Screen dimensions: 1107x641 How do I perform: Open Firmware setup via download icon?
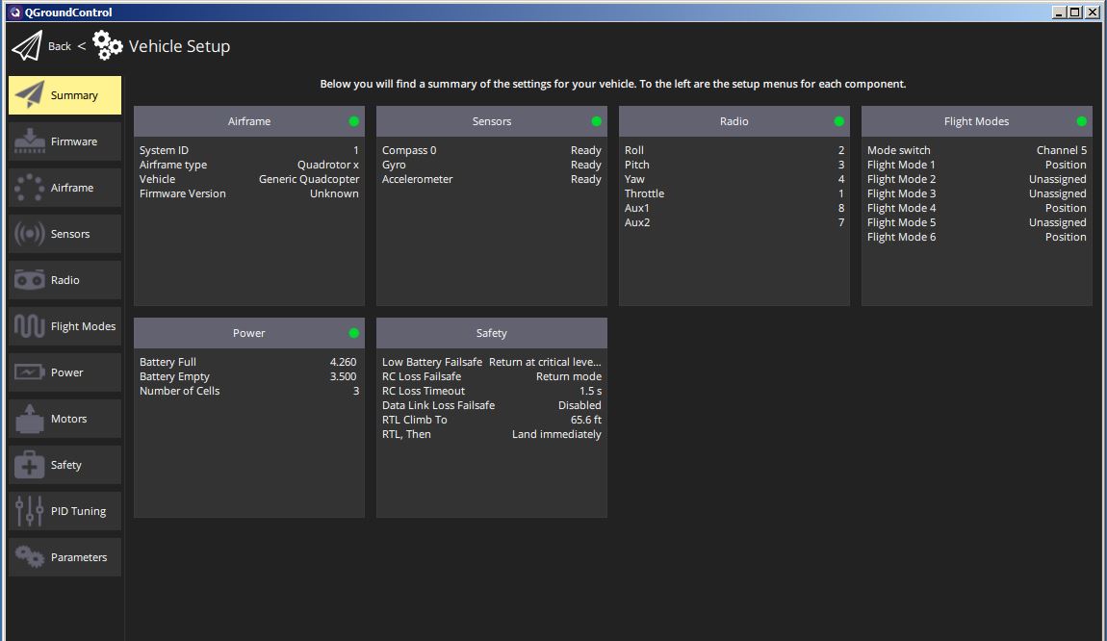(x=30, y=141)
